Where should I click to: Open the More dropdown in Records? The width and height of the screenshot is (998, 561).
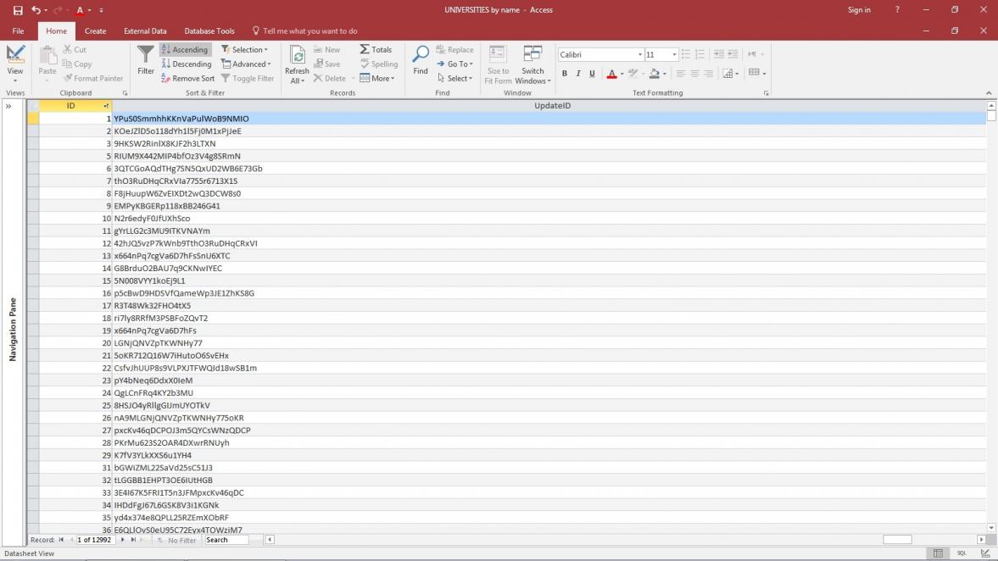pyautogui.click(x=376, y=78)
